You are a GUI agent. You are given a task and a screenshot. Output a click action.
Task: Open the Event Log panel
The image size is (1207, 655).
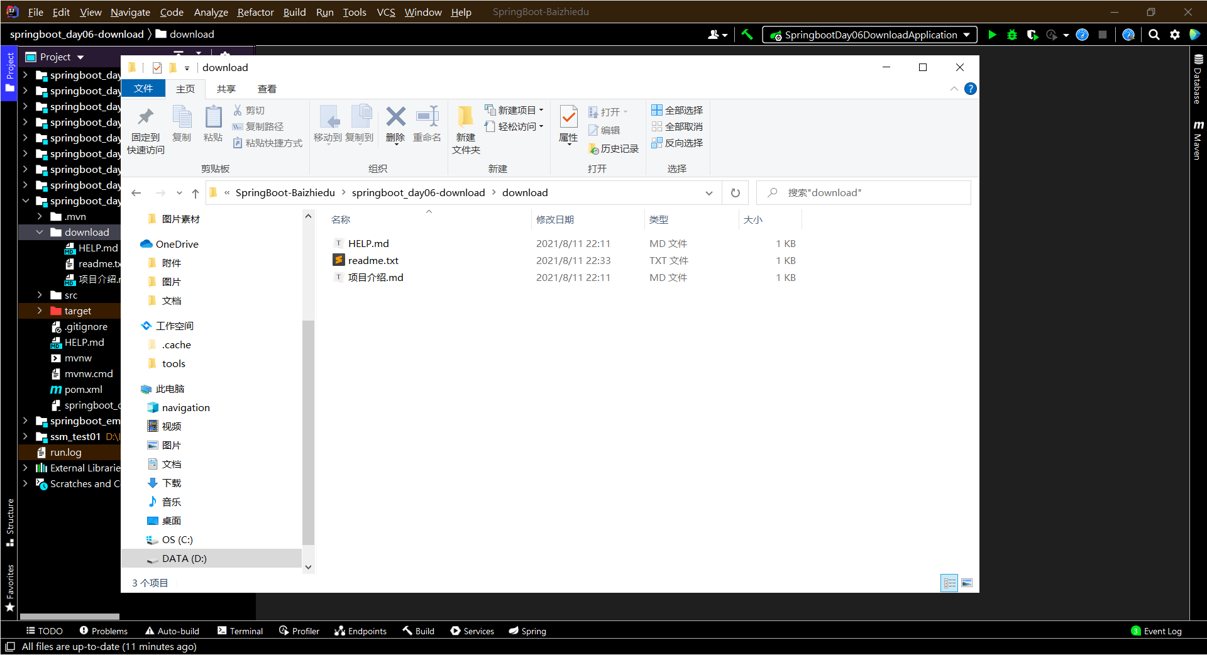(1156, 630)
